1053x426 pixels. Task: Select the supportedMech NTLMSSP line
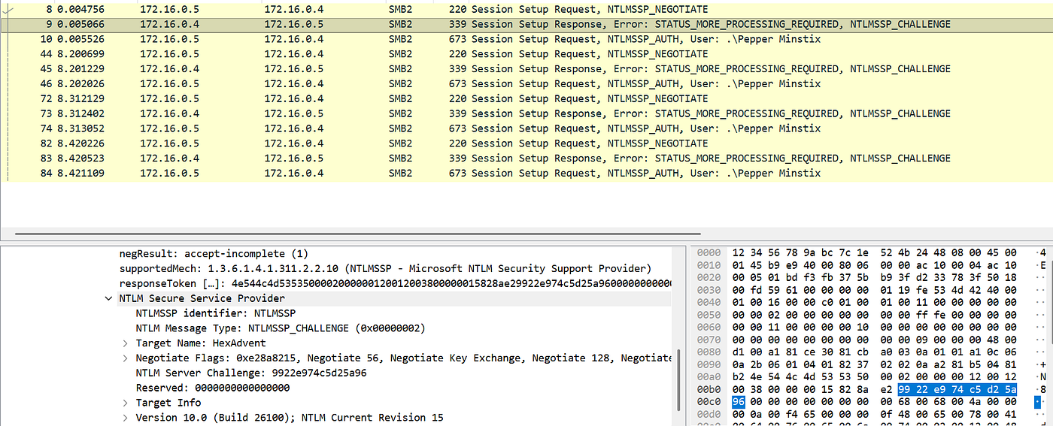point(385,268)
